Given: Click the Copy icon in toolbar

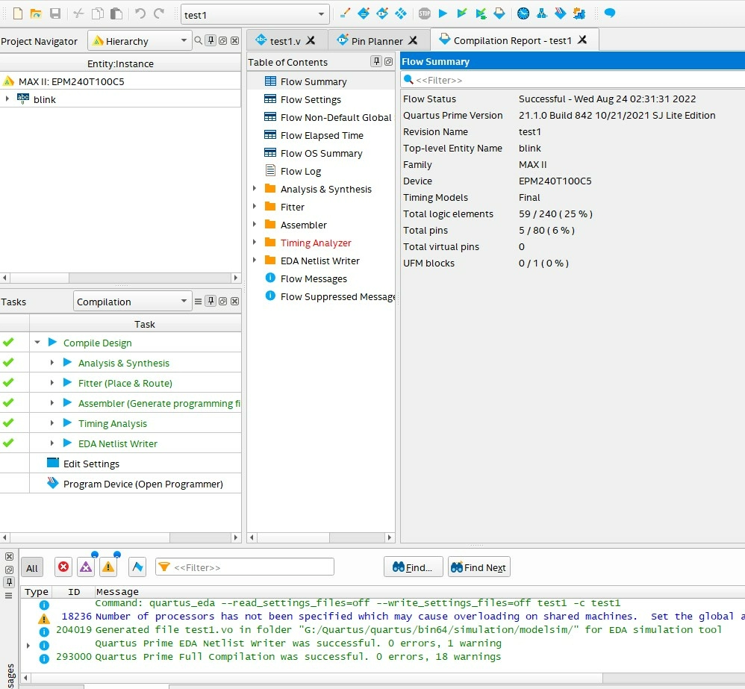Looking at the screenshot, I should tap(97, 13).
